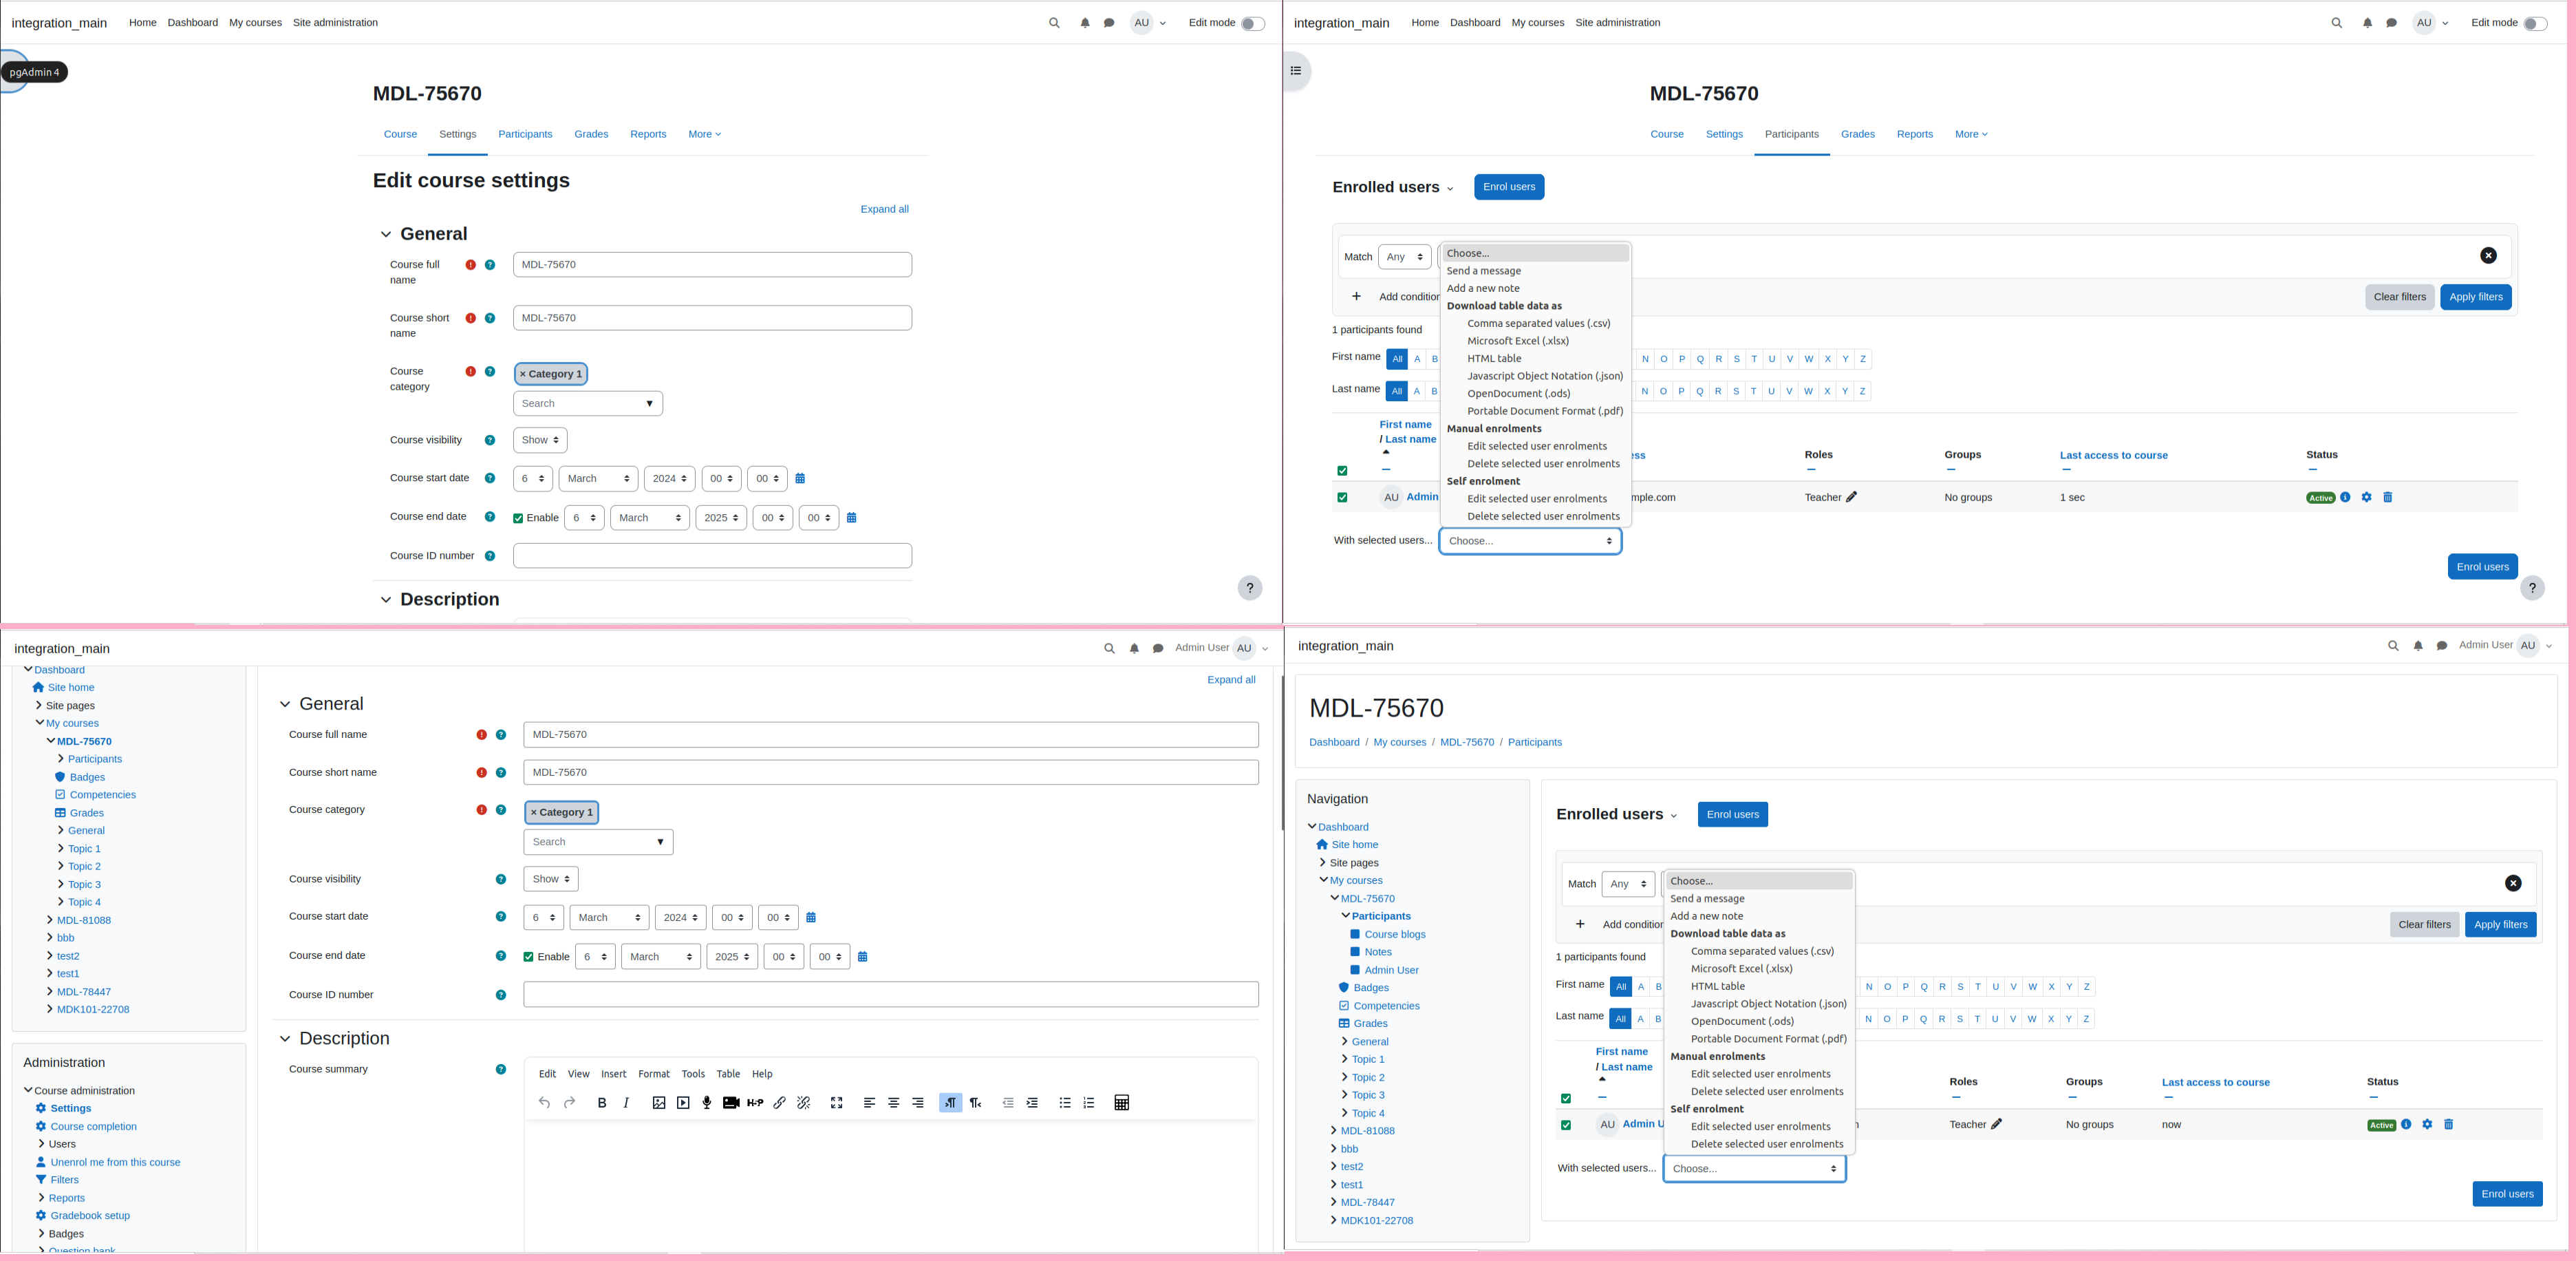Switch to Grades tab in top-right window
Screen dimensions: 2576x1261
coord(1858,134)
